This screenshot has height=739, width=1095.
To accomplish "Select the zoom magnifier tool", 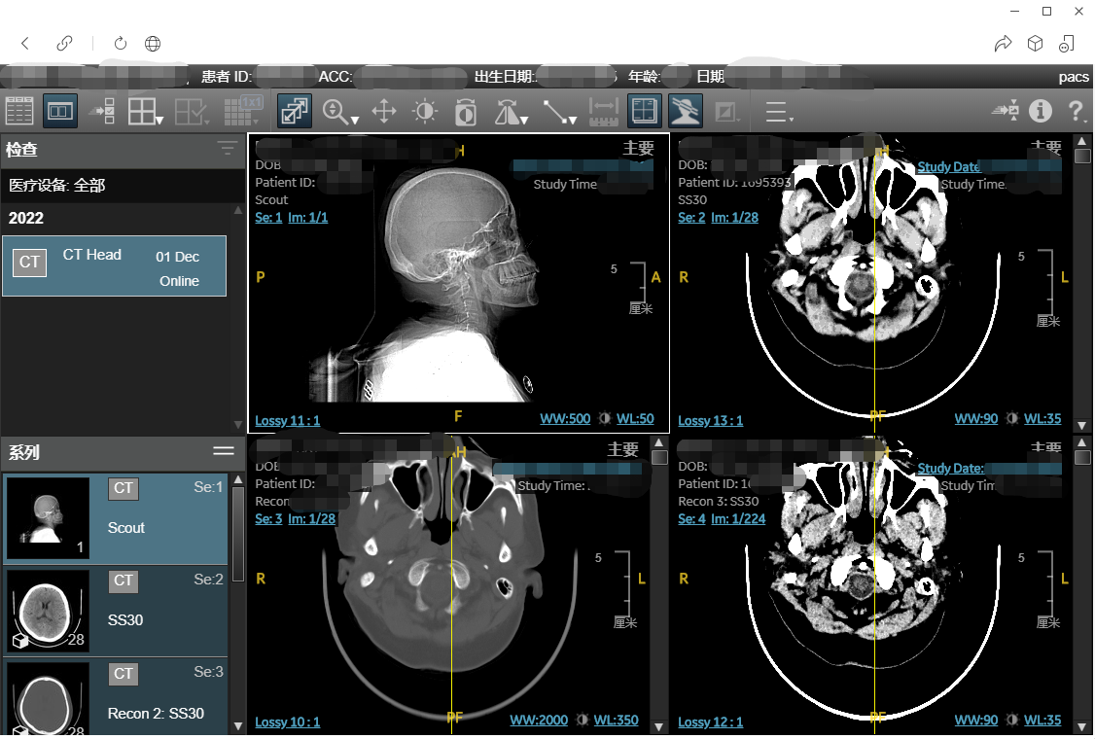I will pyautogui.click(x=337, y=112).
